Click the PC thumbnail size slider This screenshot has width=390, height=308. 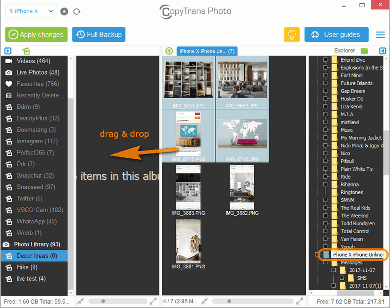(253, 301)
